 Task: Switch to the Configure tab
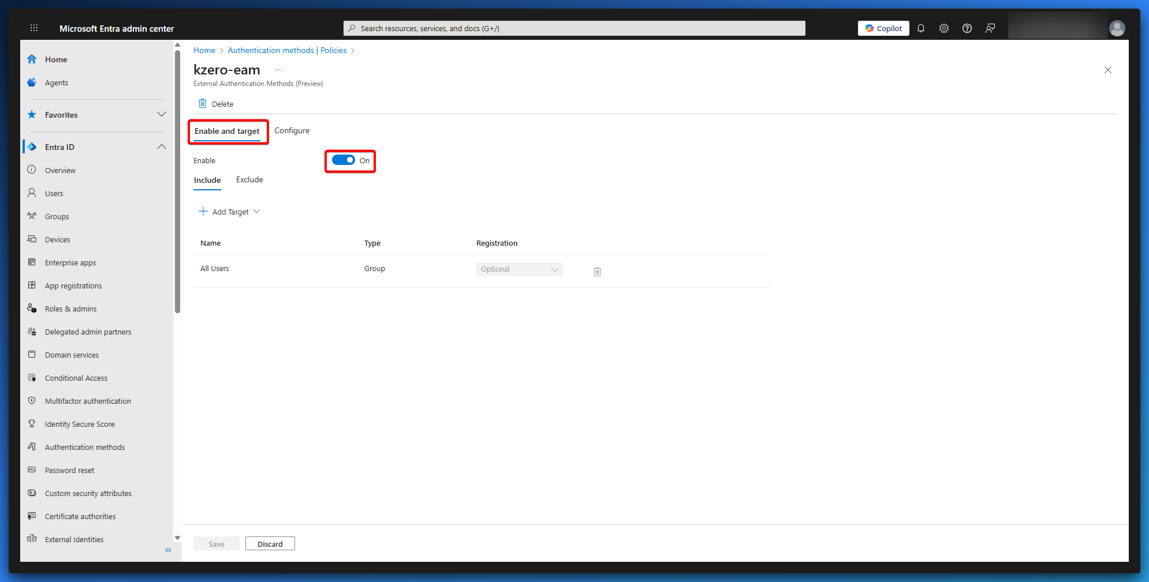click(292, 131)
